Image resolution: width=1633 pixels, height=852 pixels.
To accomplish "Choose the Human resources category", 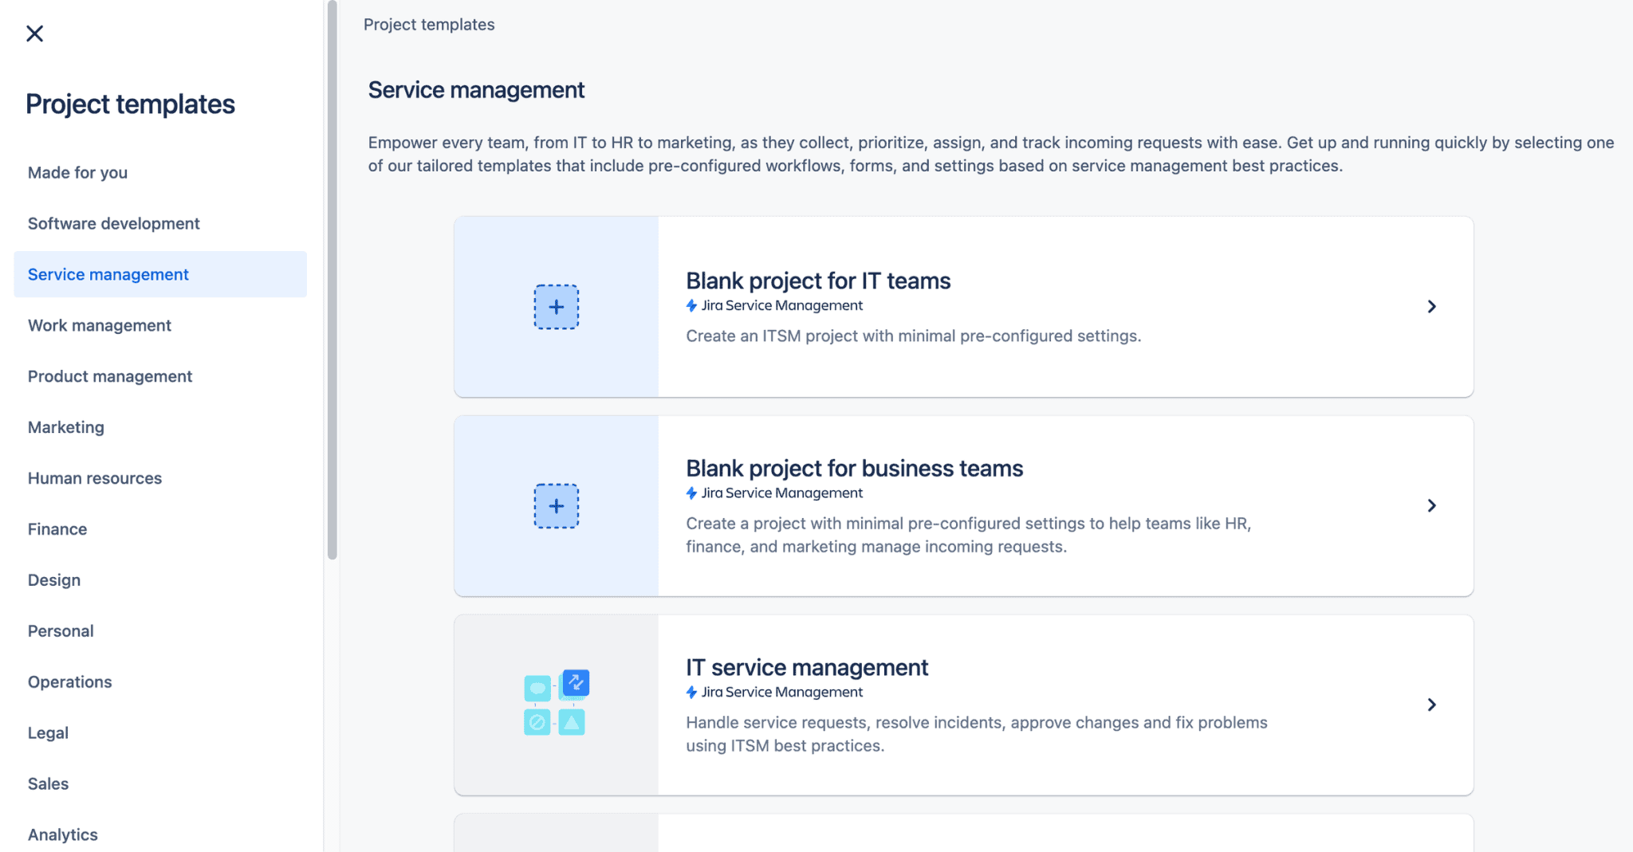I will pos(95,479).
